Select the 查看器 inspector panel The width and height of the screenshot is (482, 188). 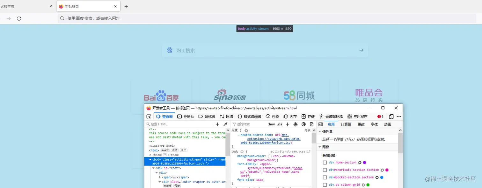(x=164, y=117)
